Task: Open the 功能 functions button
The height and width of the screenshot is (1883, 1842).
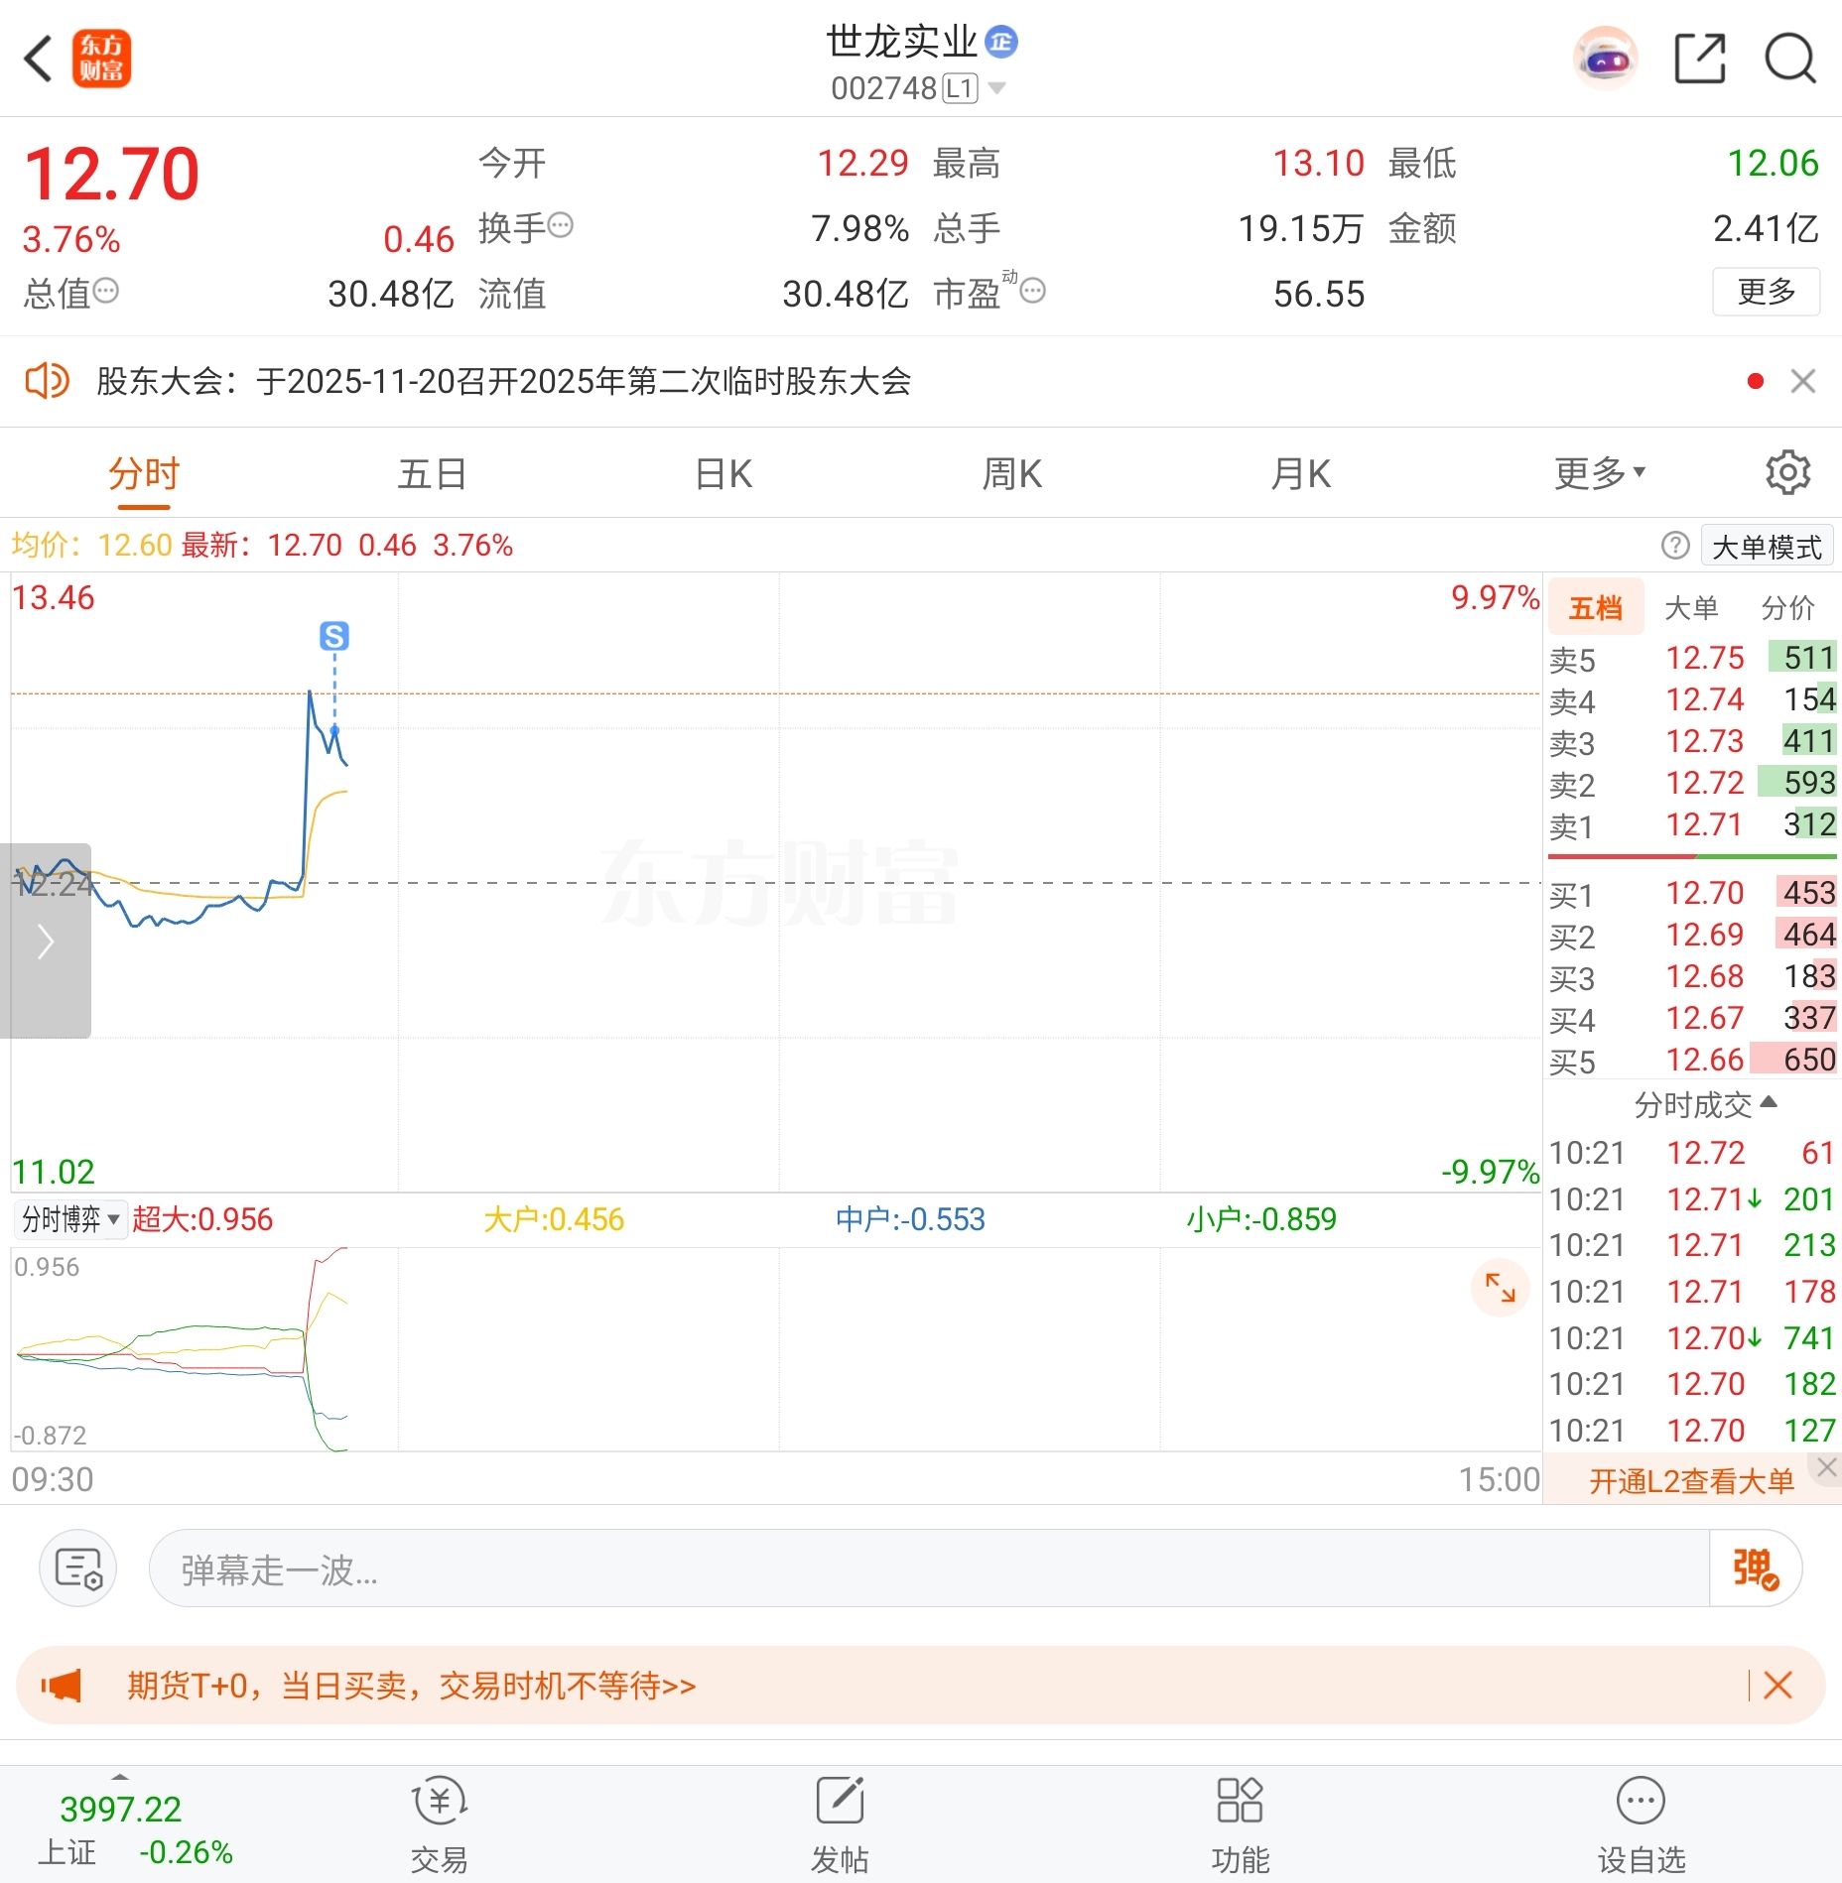Action: point(1241,1826)
